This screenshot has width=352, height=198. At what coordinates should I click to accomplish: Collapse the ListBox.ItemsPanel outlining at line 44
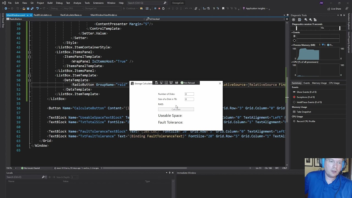[29, 52]
